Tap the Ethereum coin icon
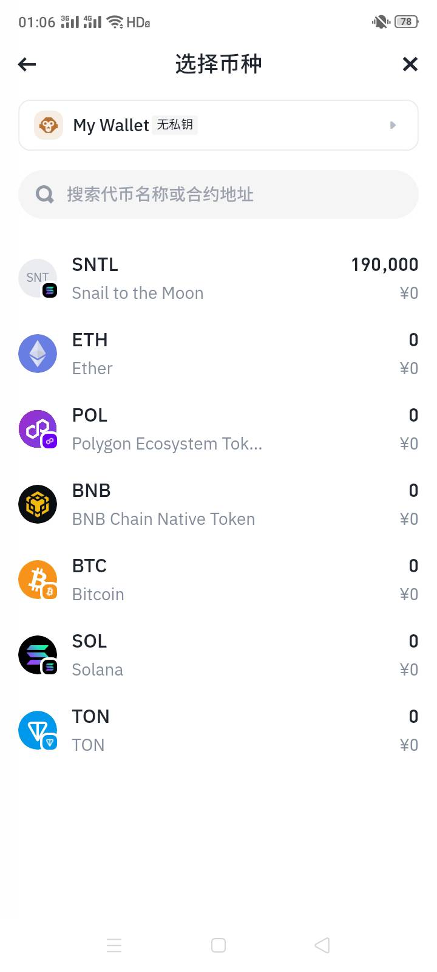Screen dimensions: 437x972 pyautogui.click(x=38, y=354)
